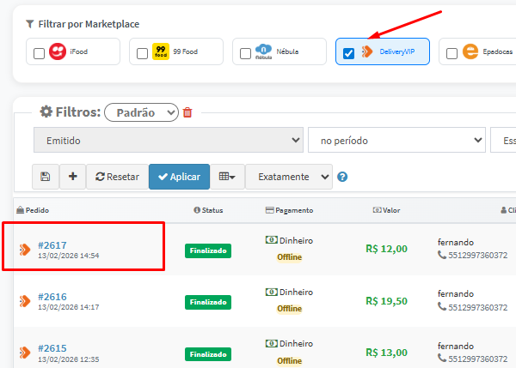
Task: Click the Resetar button
Action: pos(117,177)
